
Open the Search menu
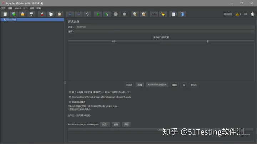click(18, 8)
